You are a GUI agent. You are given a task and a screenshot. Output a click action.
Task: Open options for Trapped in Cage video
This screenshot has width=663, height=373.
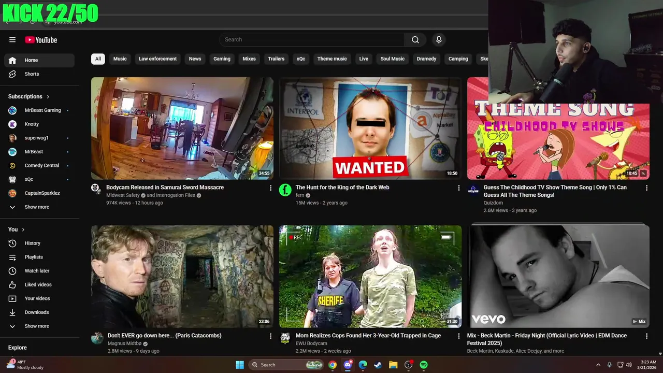(x=458, y=336)
